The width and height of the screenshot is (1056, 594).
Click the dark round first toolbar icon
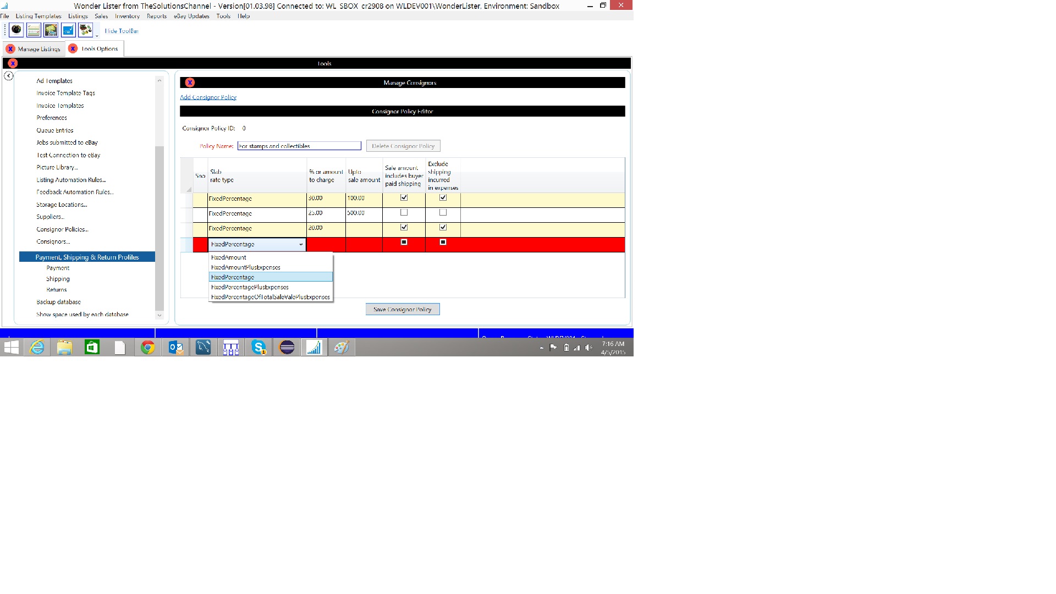(16, 30)
